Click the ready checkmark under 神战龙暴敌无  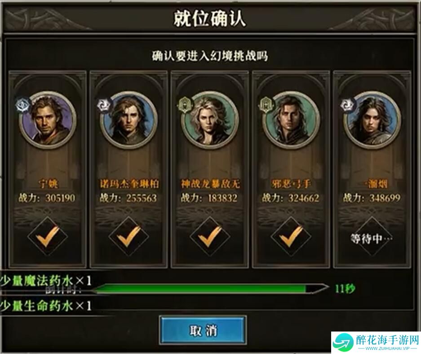point(210,237)
